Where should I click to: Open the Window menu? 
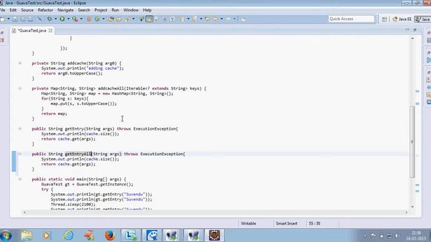pyautogui.click(x=131, y=10)
